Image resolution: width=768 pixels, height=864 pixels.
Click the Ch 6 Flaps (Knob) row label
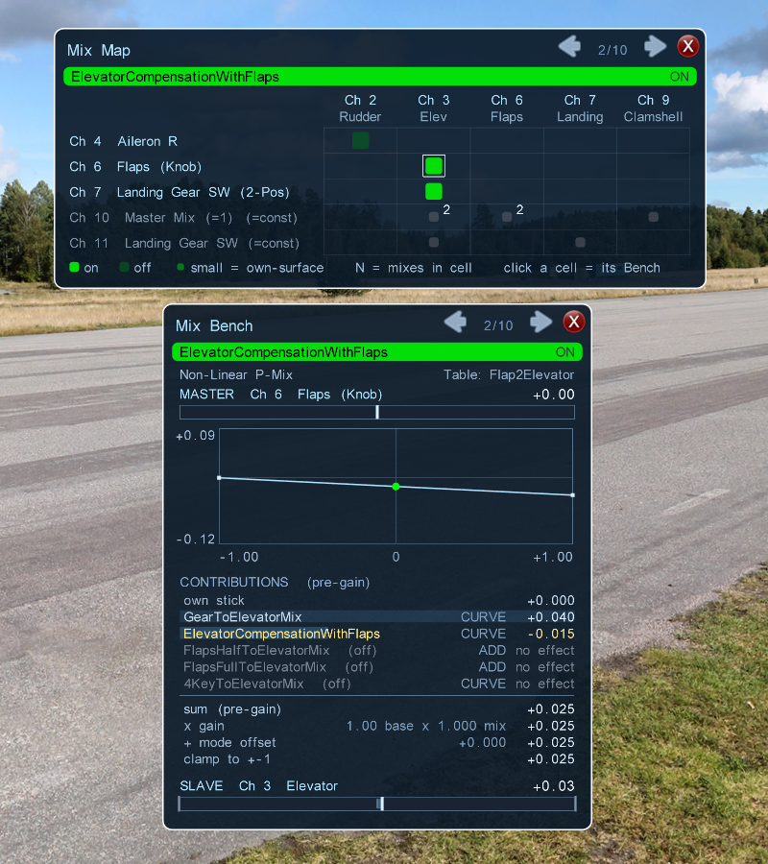(135, 166)
